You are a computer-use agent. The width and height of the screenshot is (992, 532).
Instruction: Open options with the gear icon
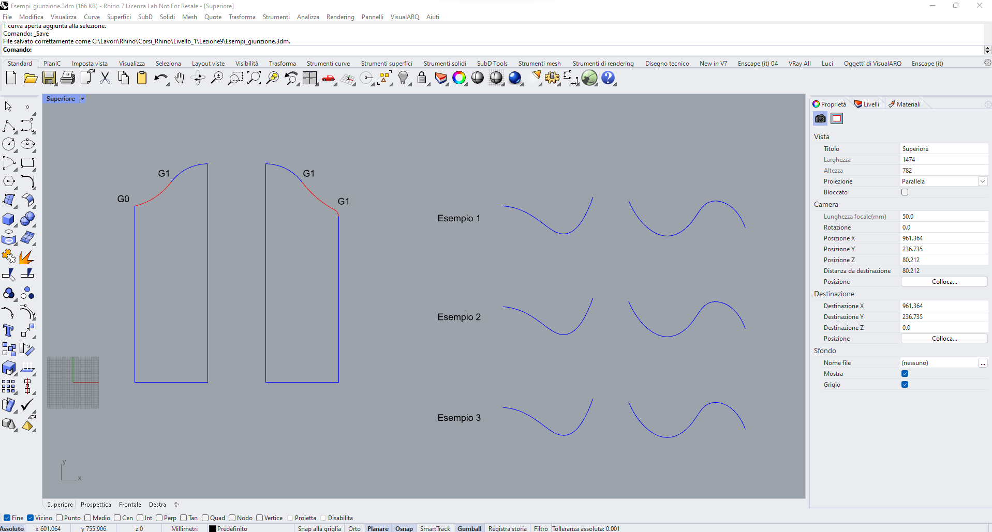pos(552,78)
